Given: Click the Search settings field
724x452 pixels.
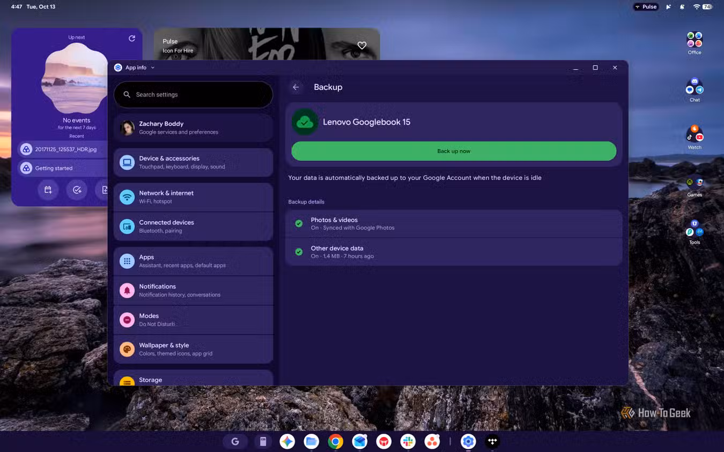Looking at the screenshot, I should point(194,94).
